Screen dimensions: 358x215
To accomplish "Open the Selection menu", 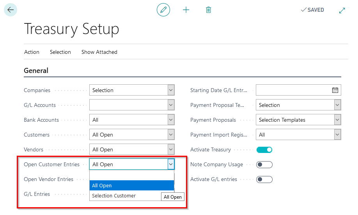I will (60, 52).
